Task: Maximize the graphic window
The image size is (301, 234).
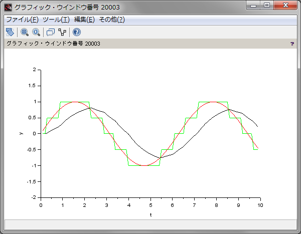Action: pyautogui.click(x=267, y=6)
